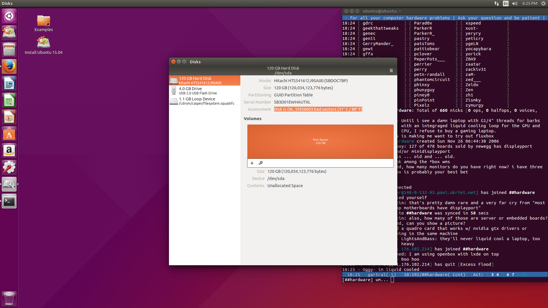
Task: Open the Trash in the launcher
Action: 9,299
